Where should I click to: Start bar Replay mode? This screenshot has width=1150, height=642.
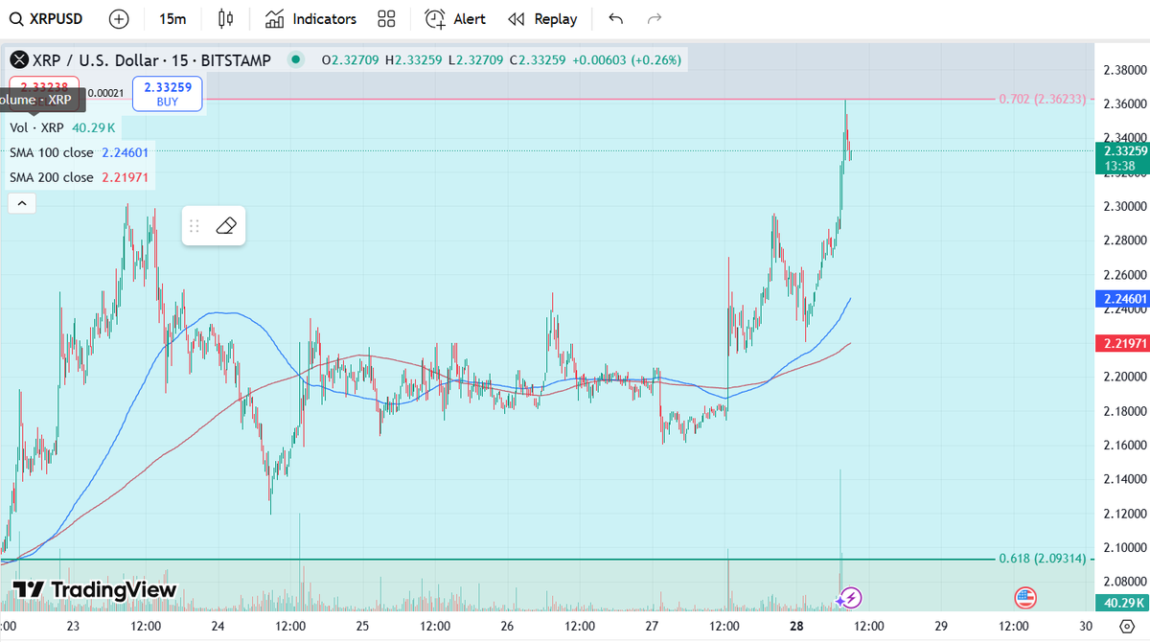(x=542, y=19)
